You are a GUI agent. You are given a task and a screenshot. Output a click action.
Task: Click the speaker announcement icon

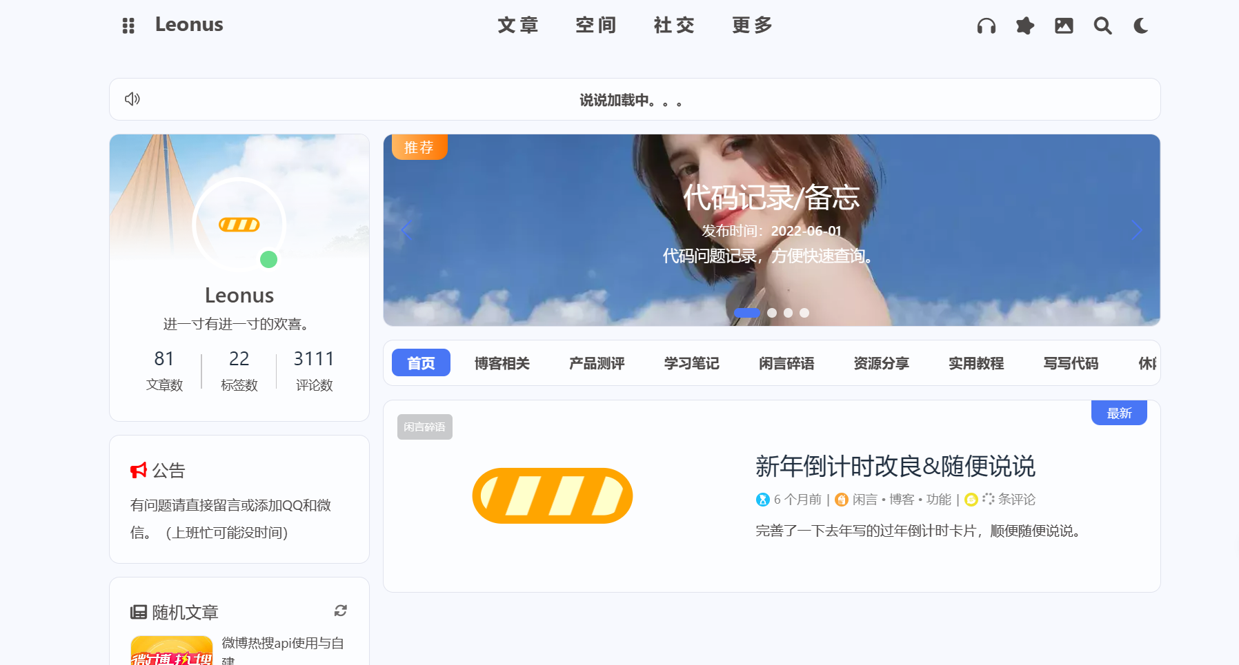coord(132,99)
